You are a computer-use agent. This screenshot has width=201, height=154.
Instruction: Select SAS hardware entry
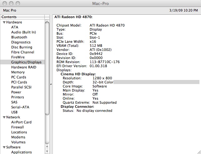coord(14,102)
